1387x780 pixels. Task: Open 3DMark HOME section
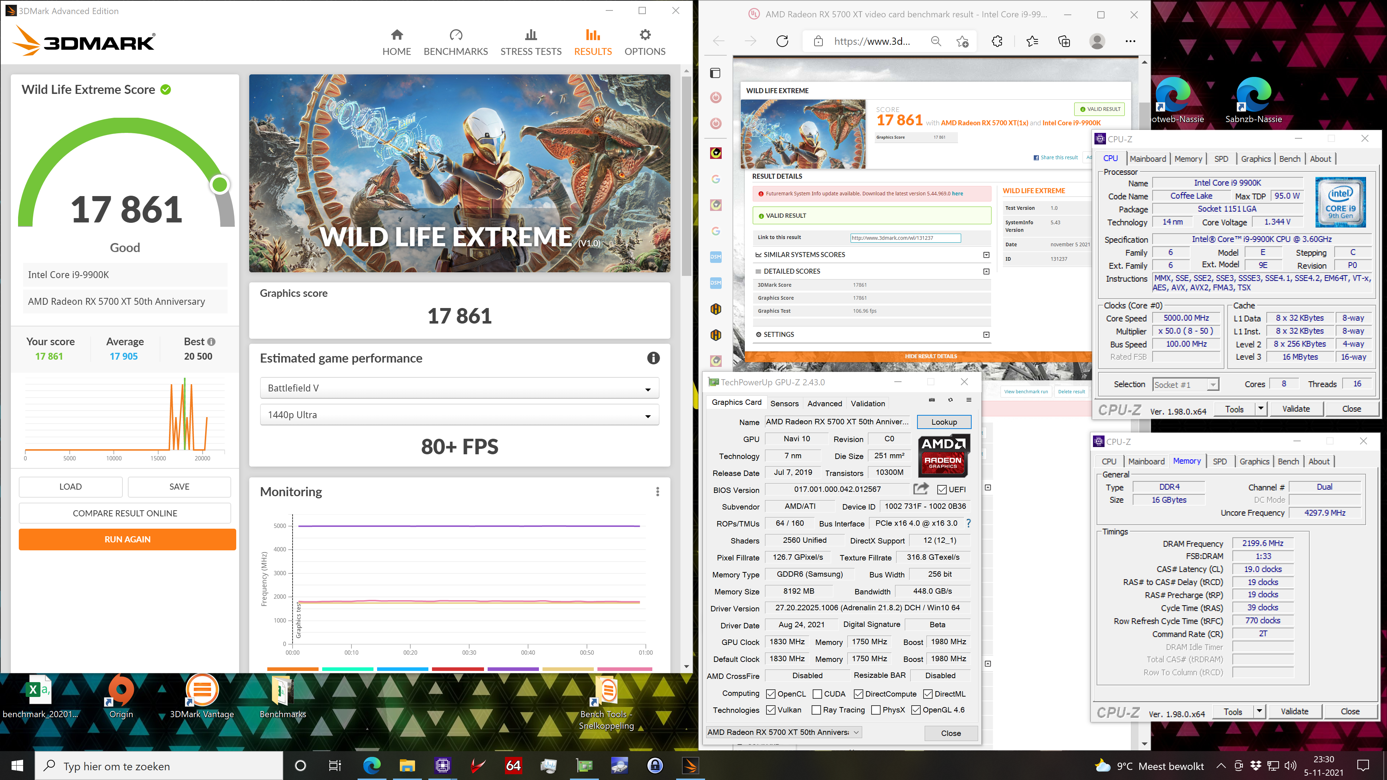pyautogui.click(x=396, y=43)
